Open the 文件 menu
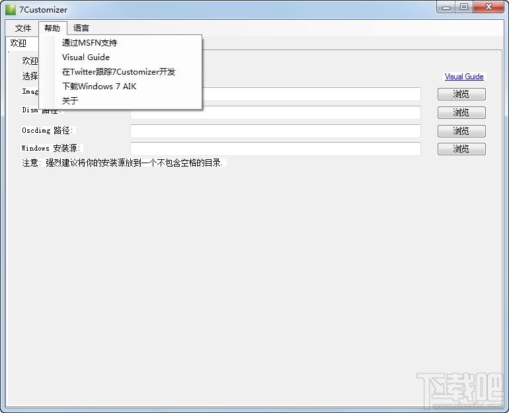 (x=23, y=28)
